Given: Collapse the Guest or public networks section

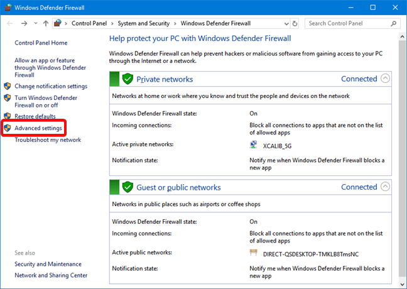Looking at the screenshot, I should point(385,186).
